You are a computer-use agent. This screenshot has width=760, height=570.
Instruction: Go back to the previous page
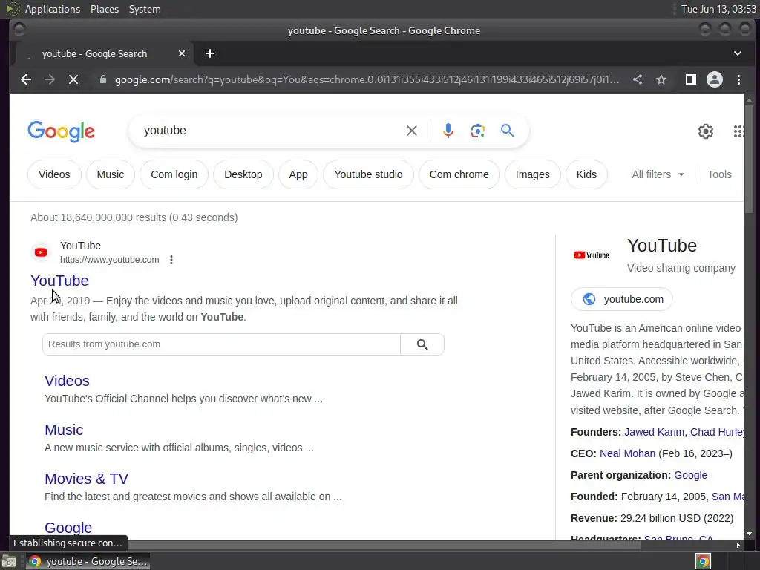26,79
